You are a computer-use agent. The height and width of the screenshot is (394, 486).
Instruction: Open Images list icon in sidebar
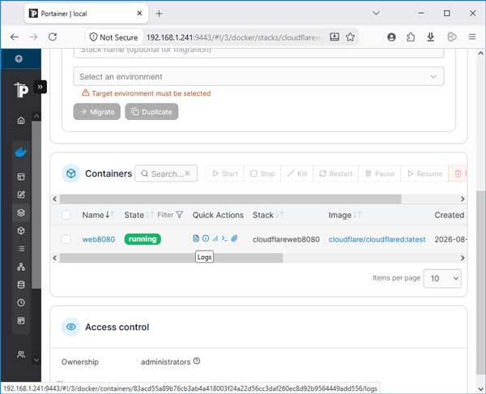click(x=21, y=249)
